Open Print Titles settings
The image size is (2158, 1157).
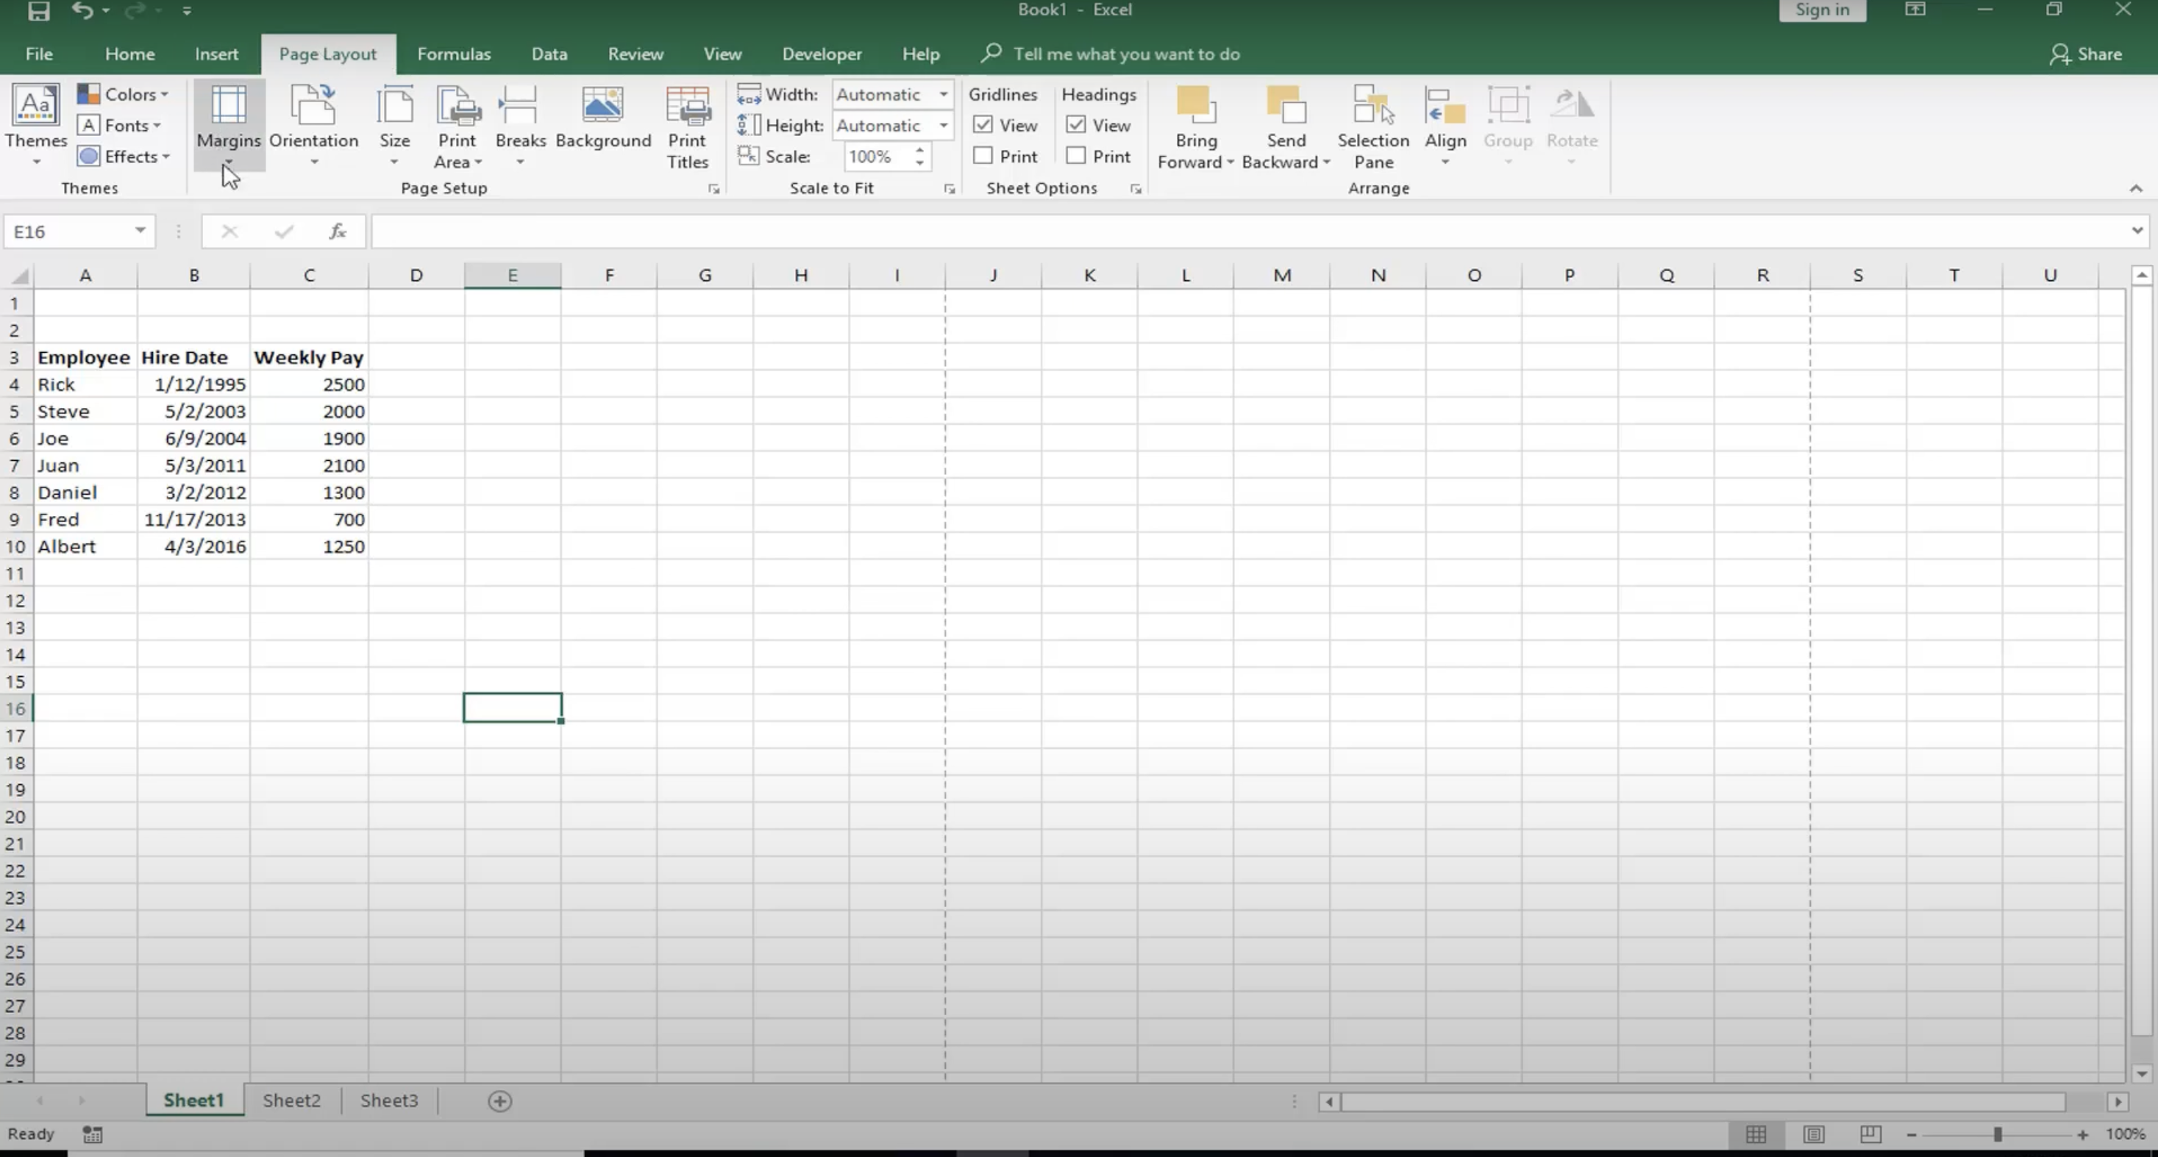[x=688, y=127]
